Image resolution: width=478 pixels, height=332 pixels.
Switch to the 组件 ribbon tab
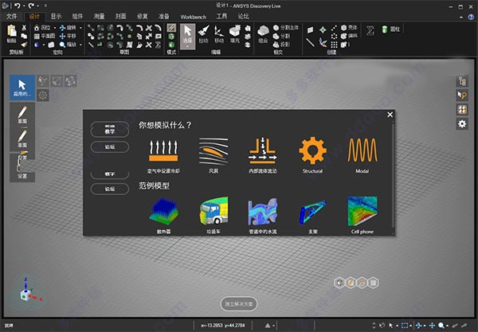pyautogui.click(x=77, y=16)
